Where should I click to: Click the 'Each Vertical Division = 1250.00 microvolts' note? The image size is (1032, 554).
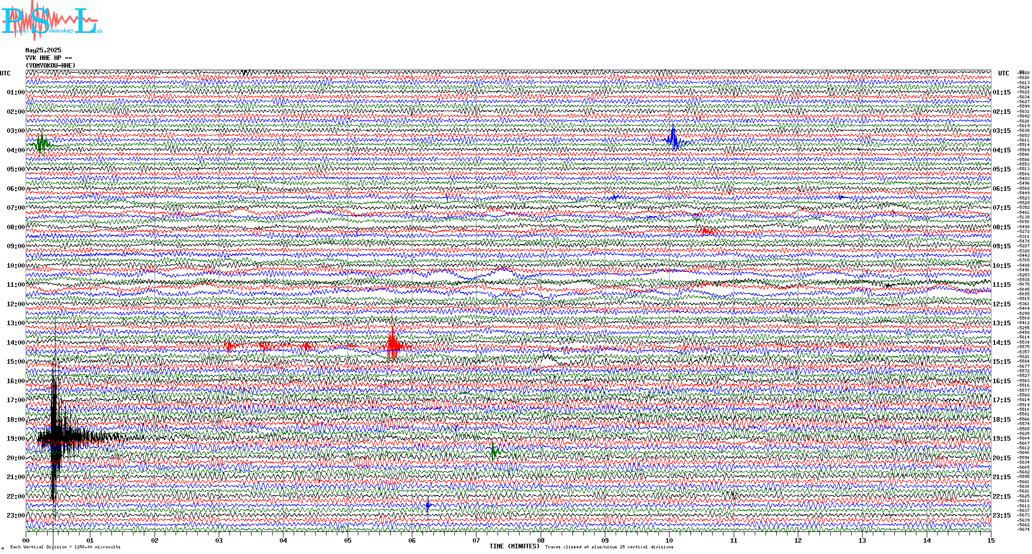65,547
